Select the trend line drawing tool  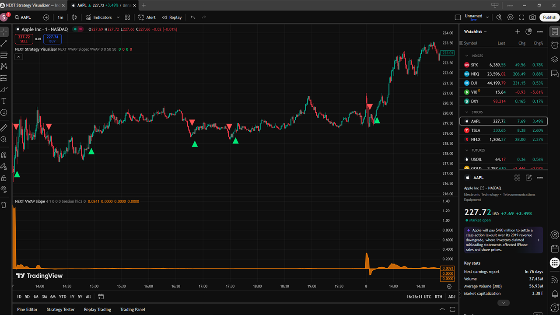(4, 43)
